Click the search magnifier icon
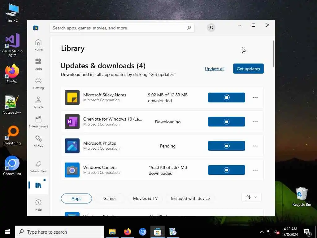This screenshot has height=238, width=317. [189, 28]
